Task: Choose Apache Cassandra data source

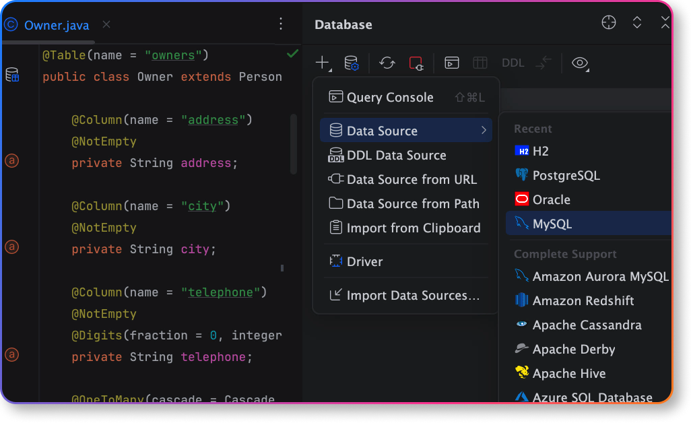Action: (x=589, y=325)
